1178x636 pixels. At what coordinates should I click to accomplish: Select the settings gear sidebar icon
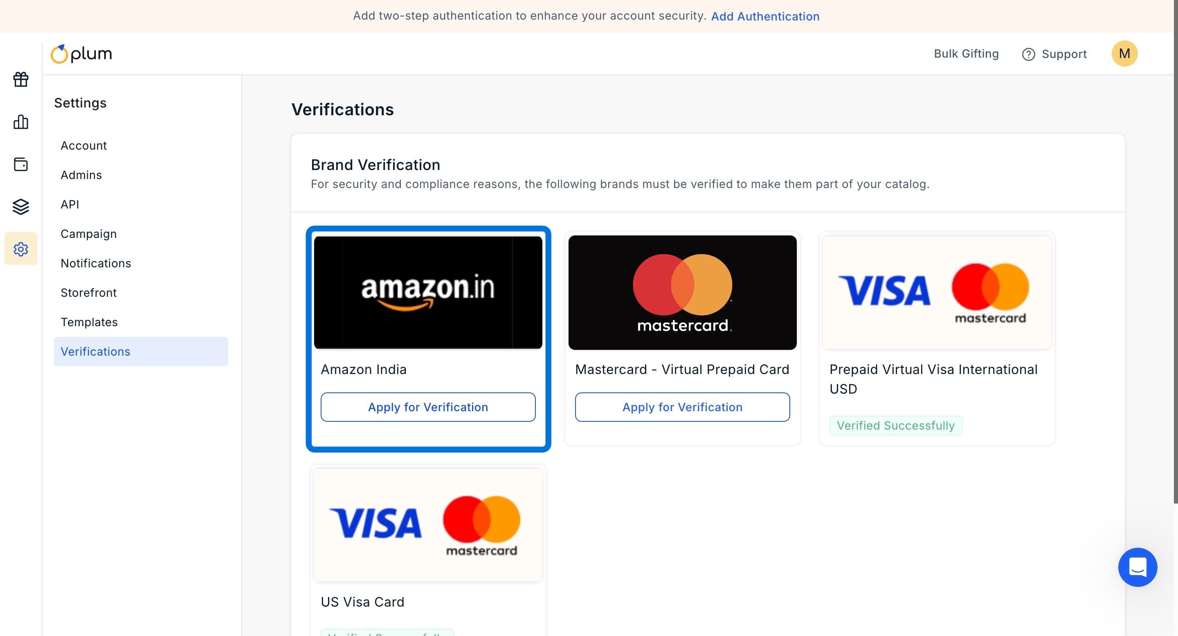click(20, 249)
